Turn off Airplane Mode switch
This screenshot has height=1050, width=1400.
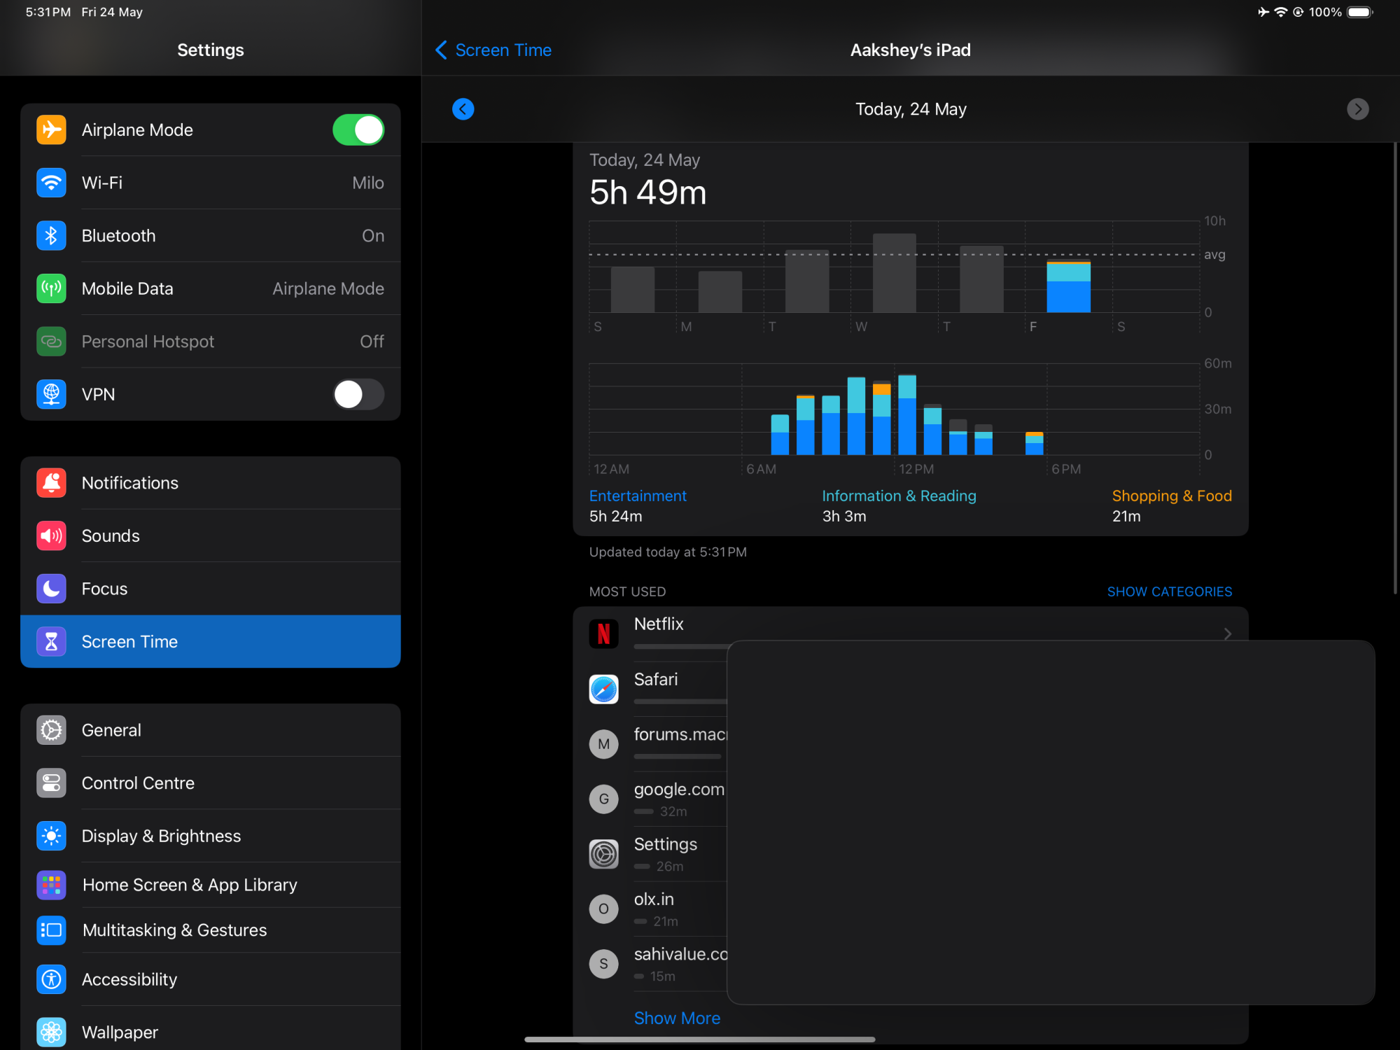[x=358, y=130]
